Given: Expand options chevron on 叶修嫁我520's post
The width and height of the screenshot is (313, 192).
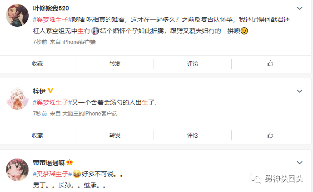Looking at the screenshot, I should tap(299, 8).
